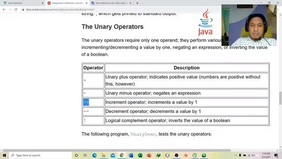The image size is (282, 159).
Task: Close the Java Operators tab
Action: coord(43,3)
